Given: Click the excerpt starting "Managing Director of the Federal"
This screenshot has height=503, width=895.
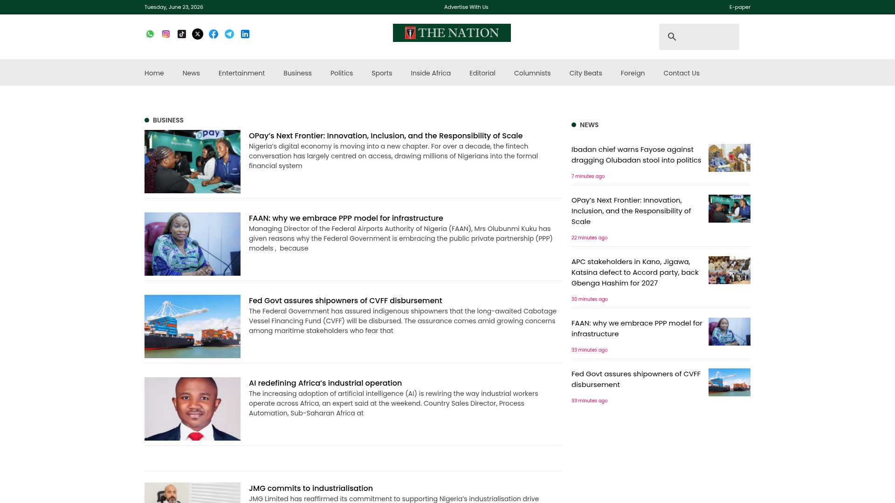Looking at the screenshot, I should [401, 238].
